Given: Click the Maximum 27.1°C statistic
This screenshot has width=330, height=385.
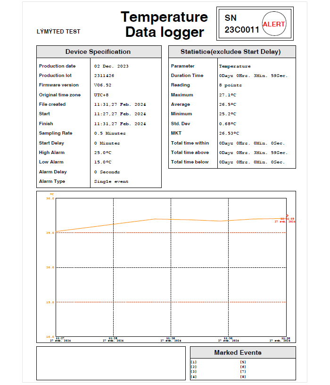Looking at the screenshot, I should click(228, 95).
